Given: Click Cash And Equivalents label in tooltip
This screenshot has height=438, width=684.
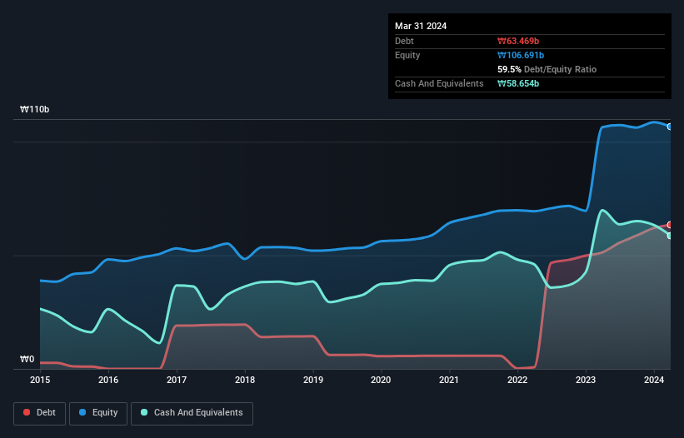Looking at the screenshot, I should pyautogui.click(x=439, y=83).
